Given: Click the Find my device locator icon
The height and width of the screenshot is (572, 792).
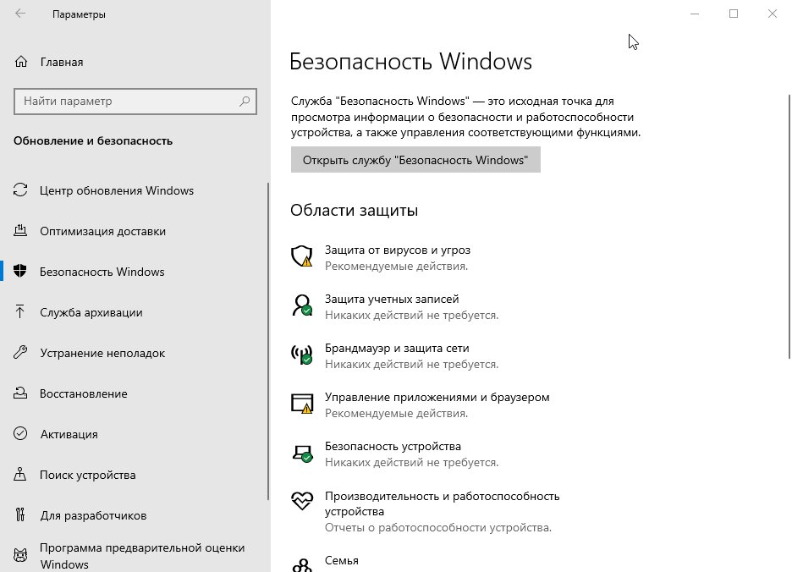Looking at the screenshot, I should (x=19, y=474).
